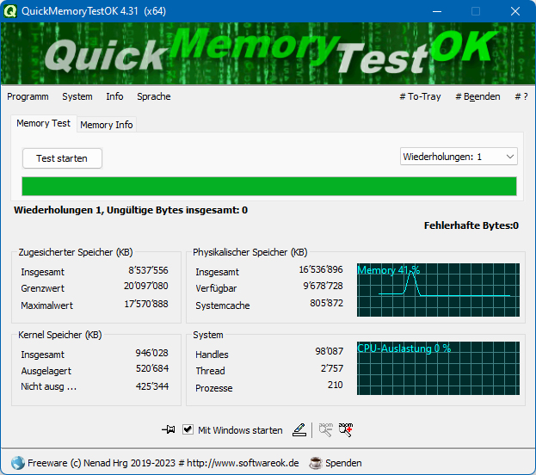Click the Systemcache label

coord(223,305)
